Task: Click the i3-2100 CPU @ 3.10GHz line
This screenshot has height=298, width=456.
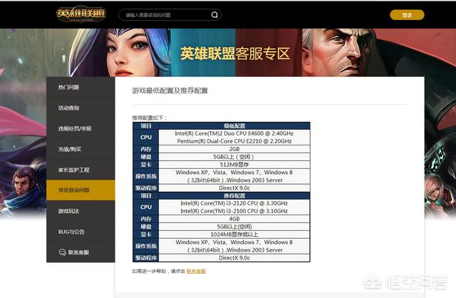Action: (234, 211)
